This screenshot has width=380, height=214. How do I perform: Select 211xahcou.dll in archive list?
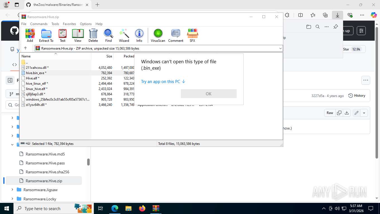[35, 67]
